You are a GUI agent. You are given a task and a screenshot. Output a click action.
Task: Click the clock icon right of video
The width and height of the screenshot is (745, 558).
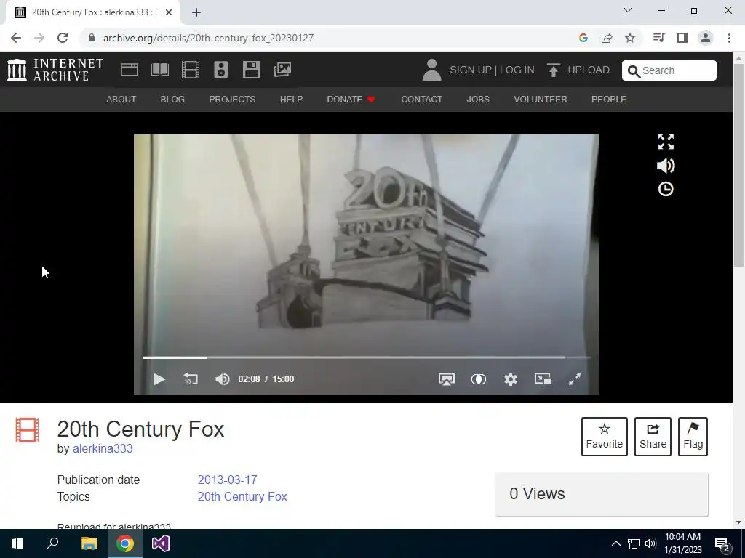click(x=666, y=189)
